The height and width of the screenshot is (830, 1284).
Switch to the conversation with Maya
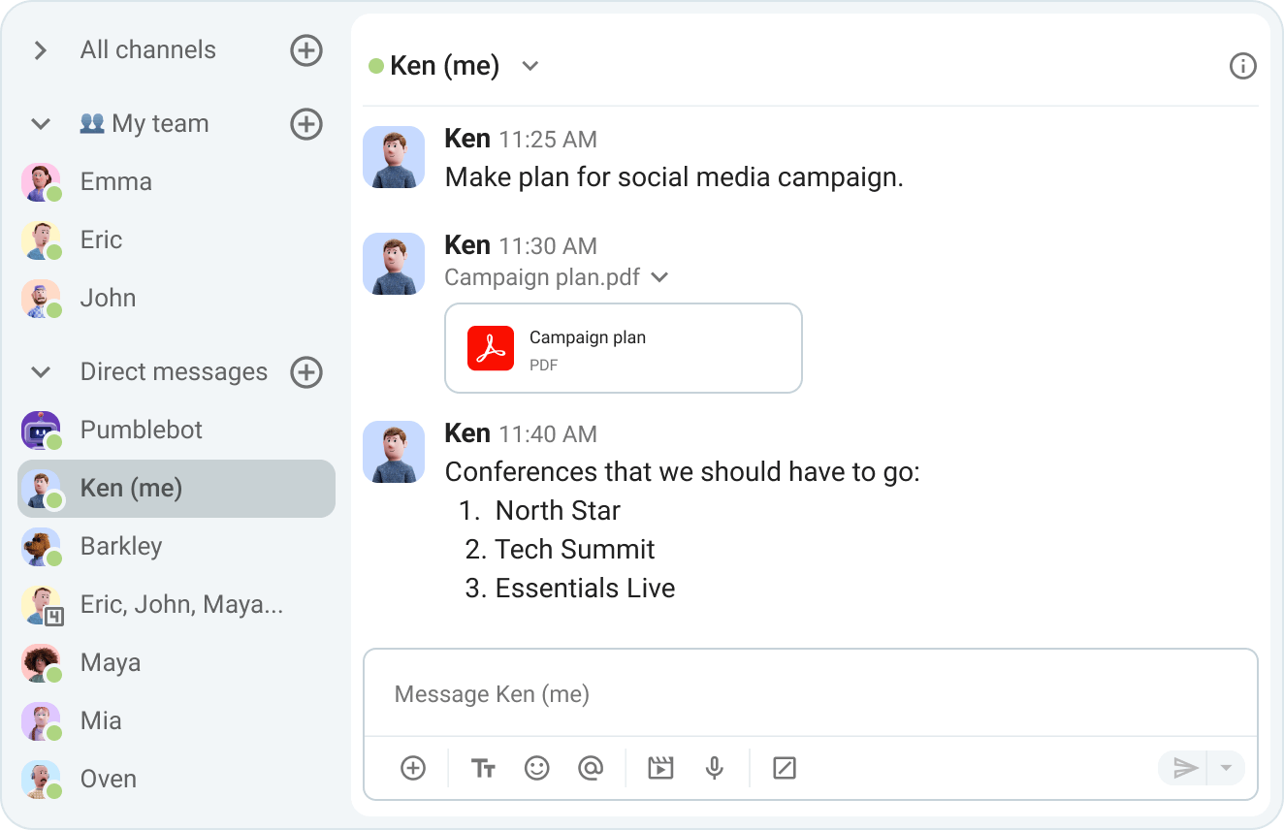click(x=111, y=662)
